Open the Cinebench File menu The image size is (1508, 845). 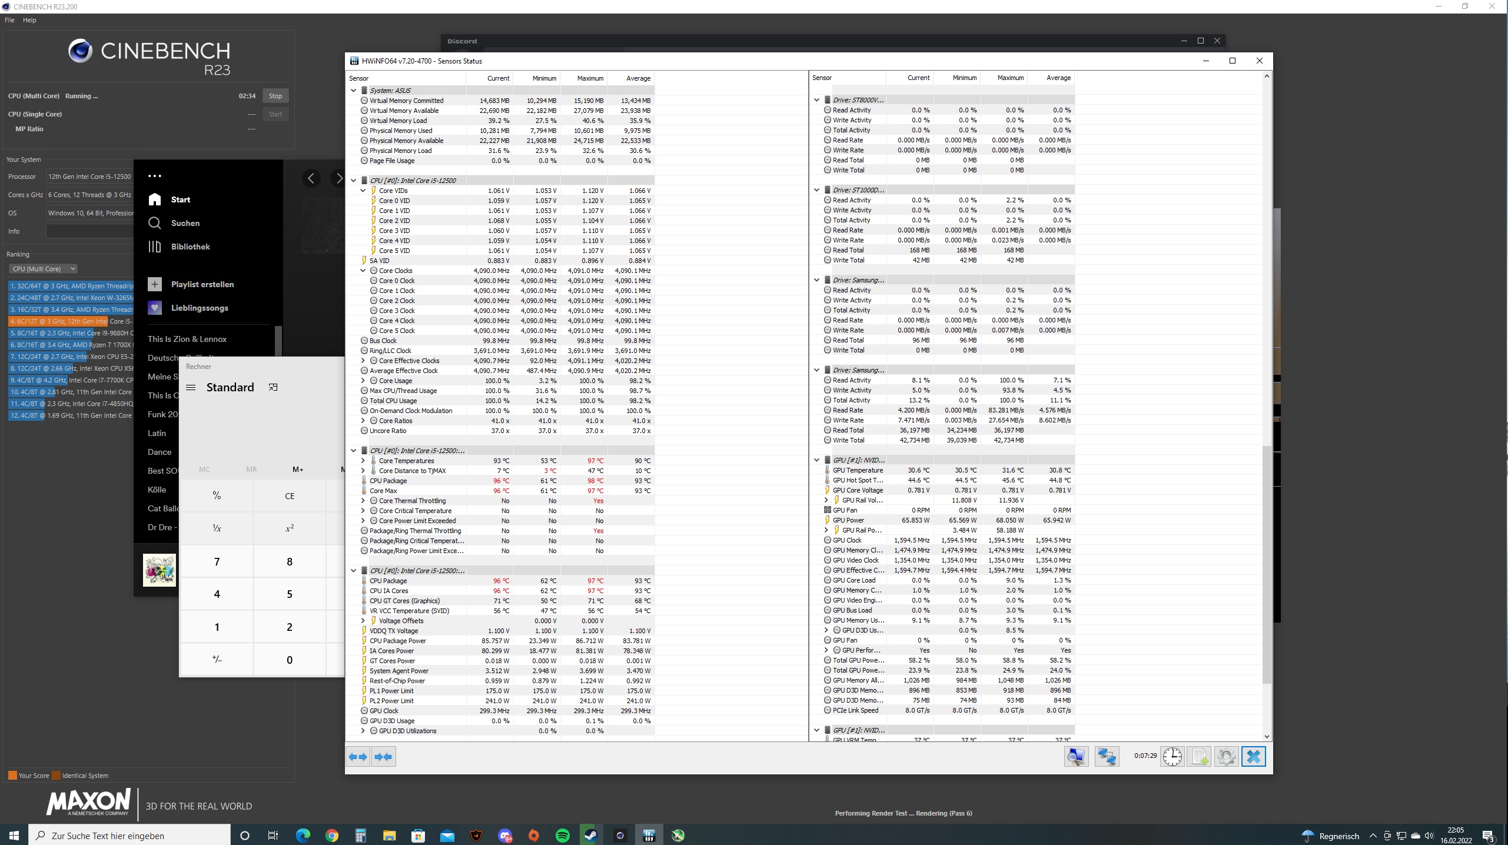pyautogui.click(x=9, y=20)
